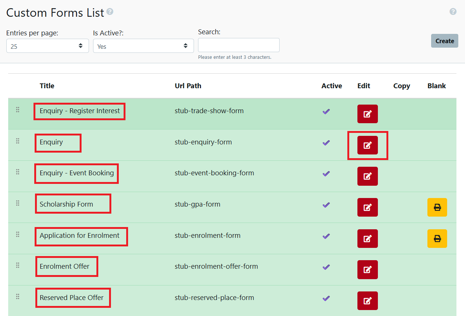465x316 pixels.
Task: Open editor for Enquiry - Event Booking
Action: (367, 176)
